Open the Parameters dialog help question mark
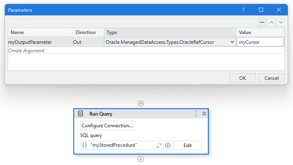Image resolution: width=293 pixels, height=165 pixels. [x=243, y=10]
